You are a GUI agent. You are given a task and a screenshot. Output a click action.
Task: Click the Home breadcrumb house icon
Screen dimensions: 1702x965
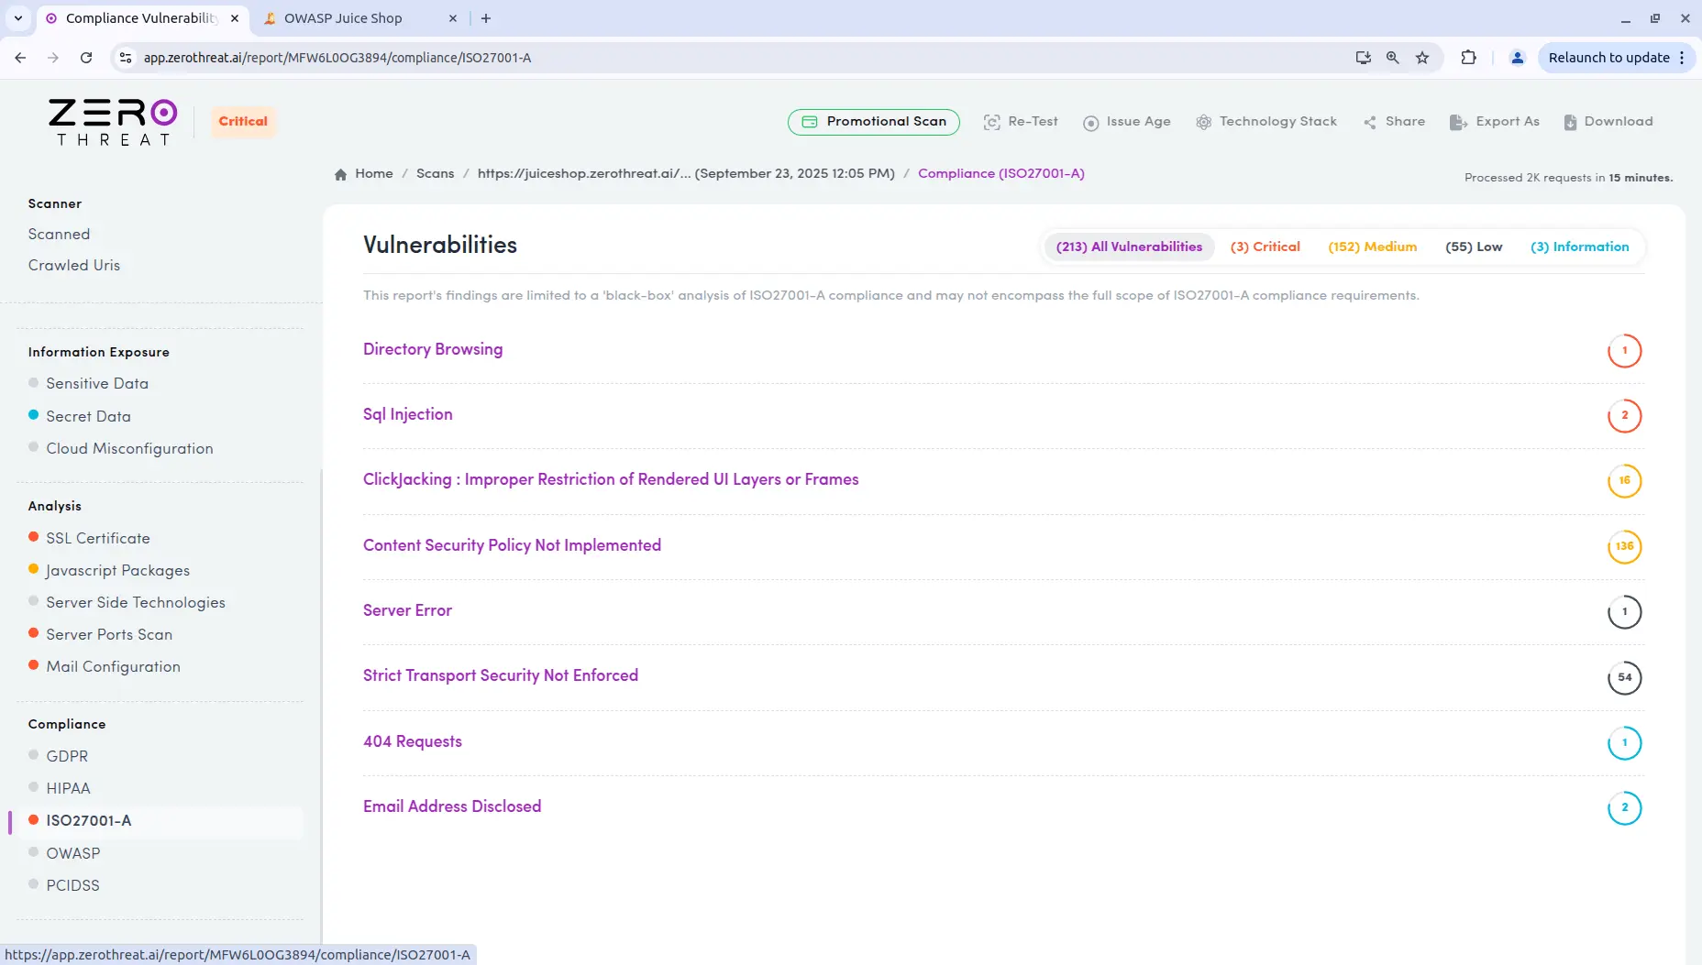tap(341, 174)
